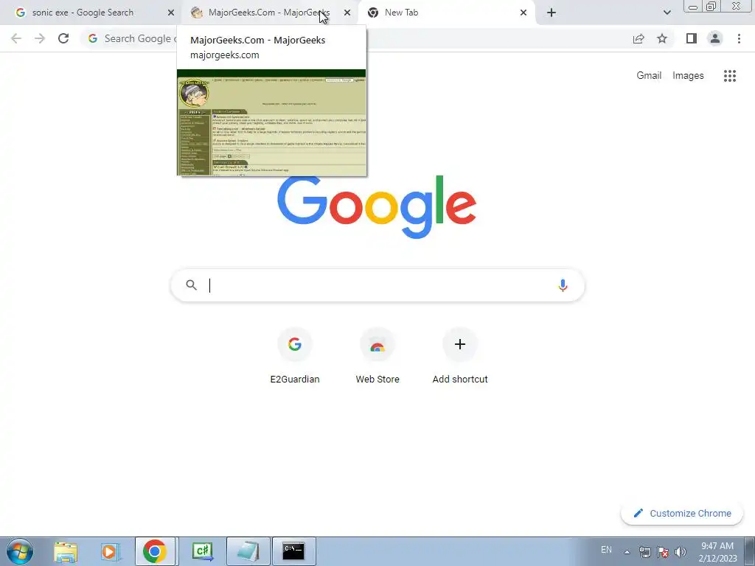Image resolution: width=755 pixels, height=566 pixels.
Task: Switch to the sonic exe Google Search tab
Action: [x=91, y=13]
